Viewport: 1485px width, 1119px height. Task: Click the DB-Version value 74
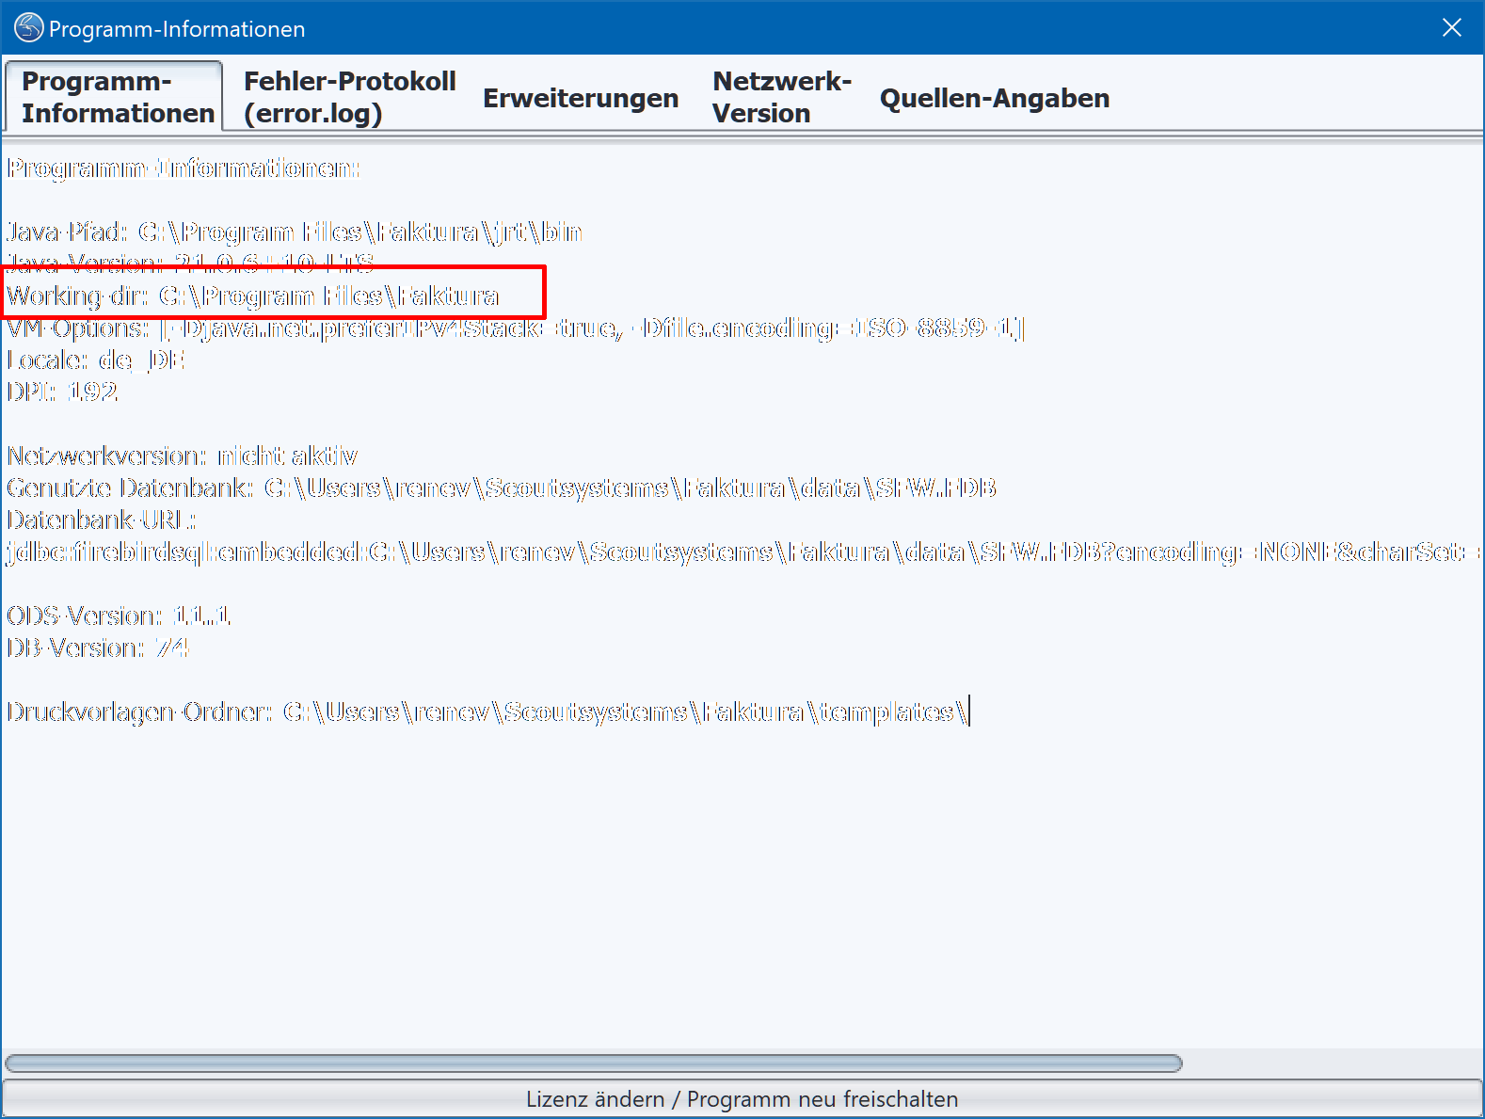172,647
